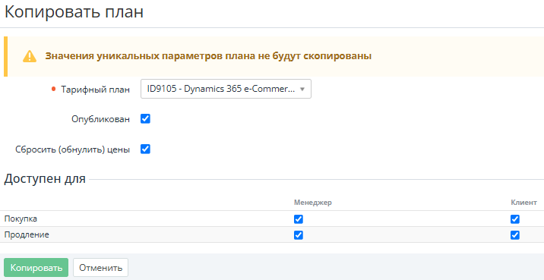
Task: Toggle Продление checkbox for Клиент
Action: point(515,235)
